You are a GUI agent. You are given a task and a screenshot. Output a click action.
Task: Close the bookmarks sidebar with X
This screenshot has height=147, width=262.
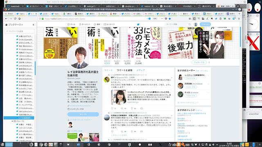[x=34, y=24]
